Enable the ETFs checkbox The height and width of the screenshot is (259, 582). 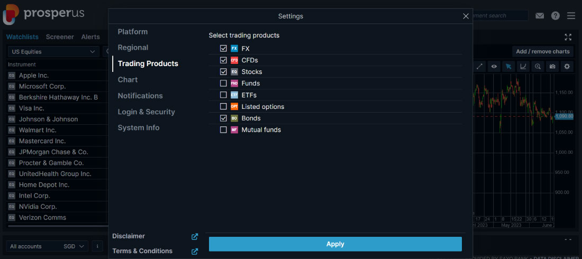223,95
